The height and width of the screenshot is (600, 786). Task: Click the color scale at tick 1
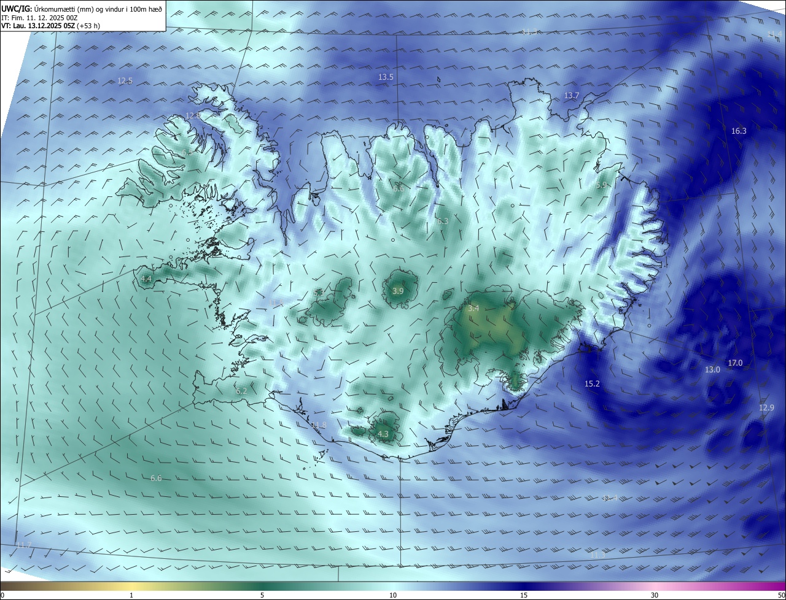(132, 595)
